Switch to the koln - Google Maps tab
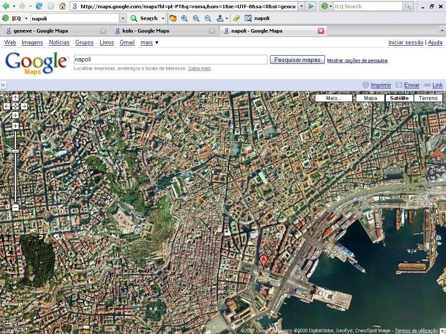446x334 pixels. 149,31
